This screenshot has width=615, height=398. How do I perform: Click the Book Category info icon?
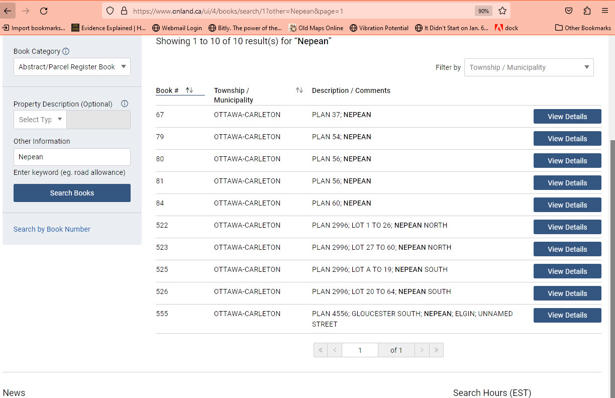(x=66, y=51)
